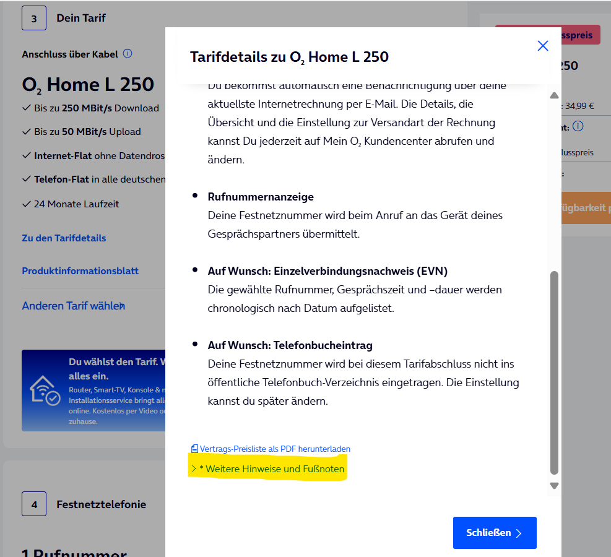Click the Rufnummernanzeige heading in dialog
This screenshot has width=611, height=557.
point(261,197)
